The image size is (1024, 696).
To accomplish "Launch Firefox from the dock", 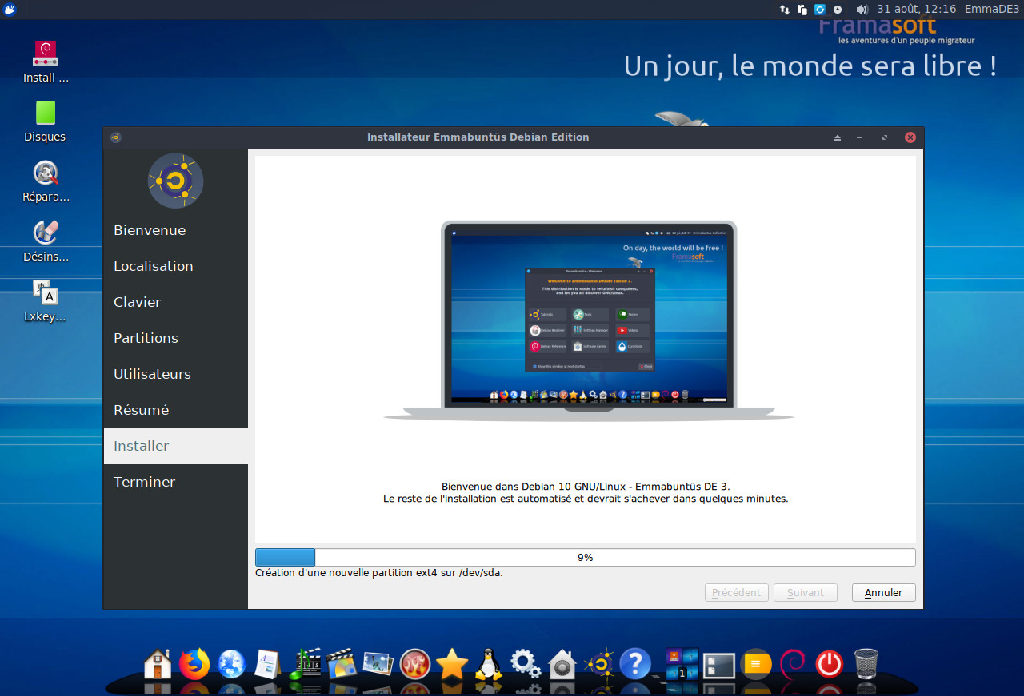I will (x=194, y=663).
